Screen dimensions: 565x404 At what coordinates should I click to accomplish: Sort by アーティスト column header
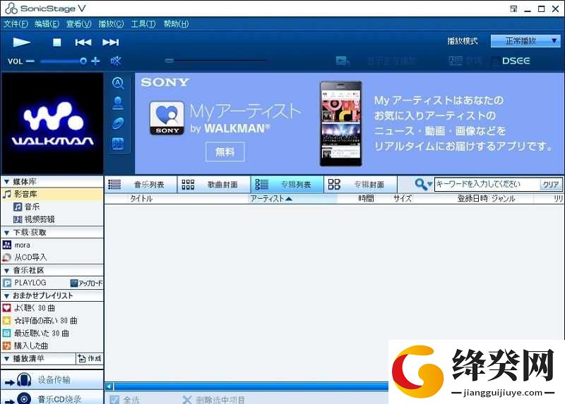coord(271,199)
